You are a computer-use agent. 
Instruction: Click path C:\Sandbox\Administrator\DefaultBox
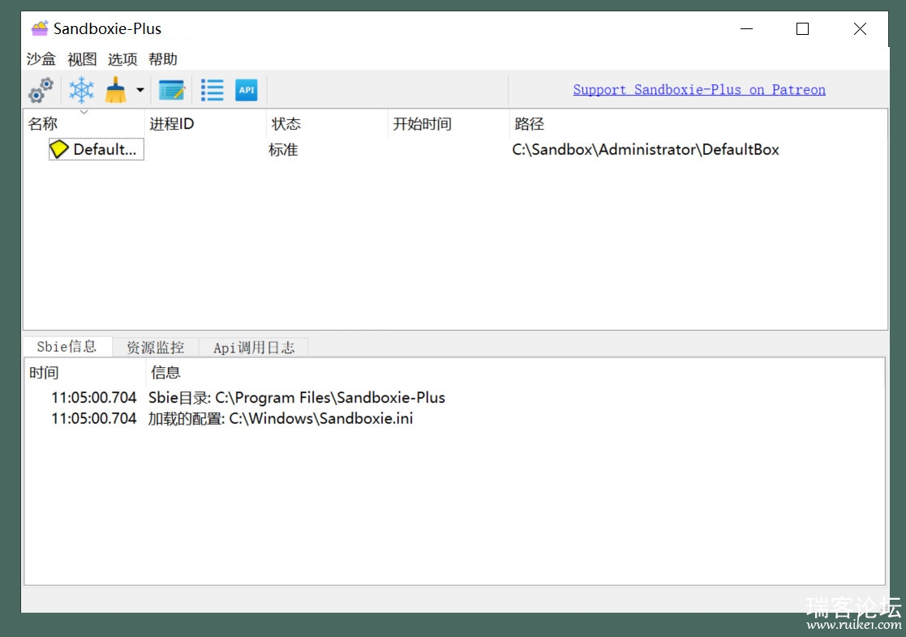pyautogui.click(x=646, y=150)
